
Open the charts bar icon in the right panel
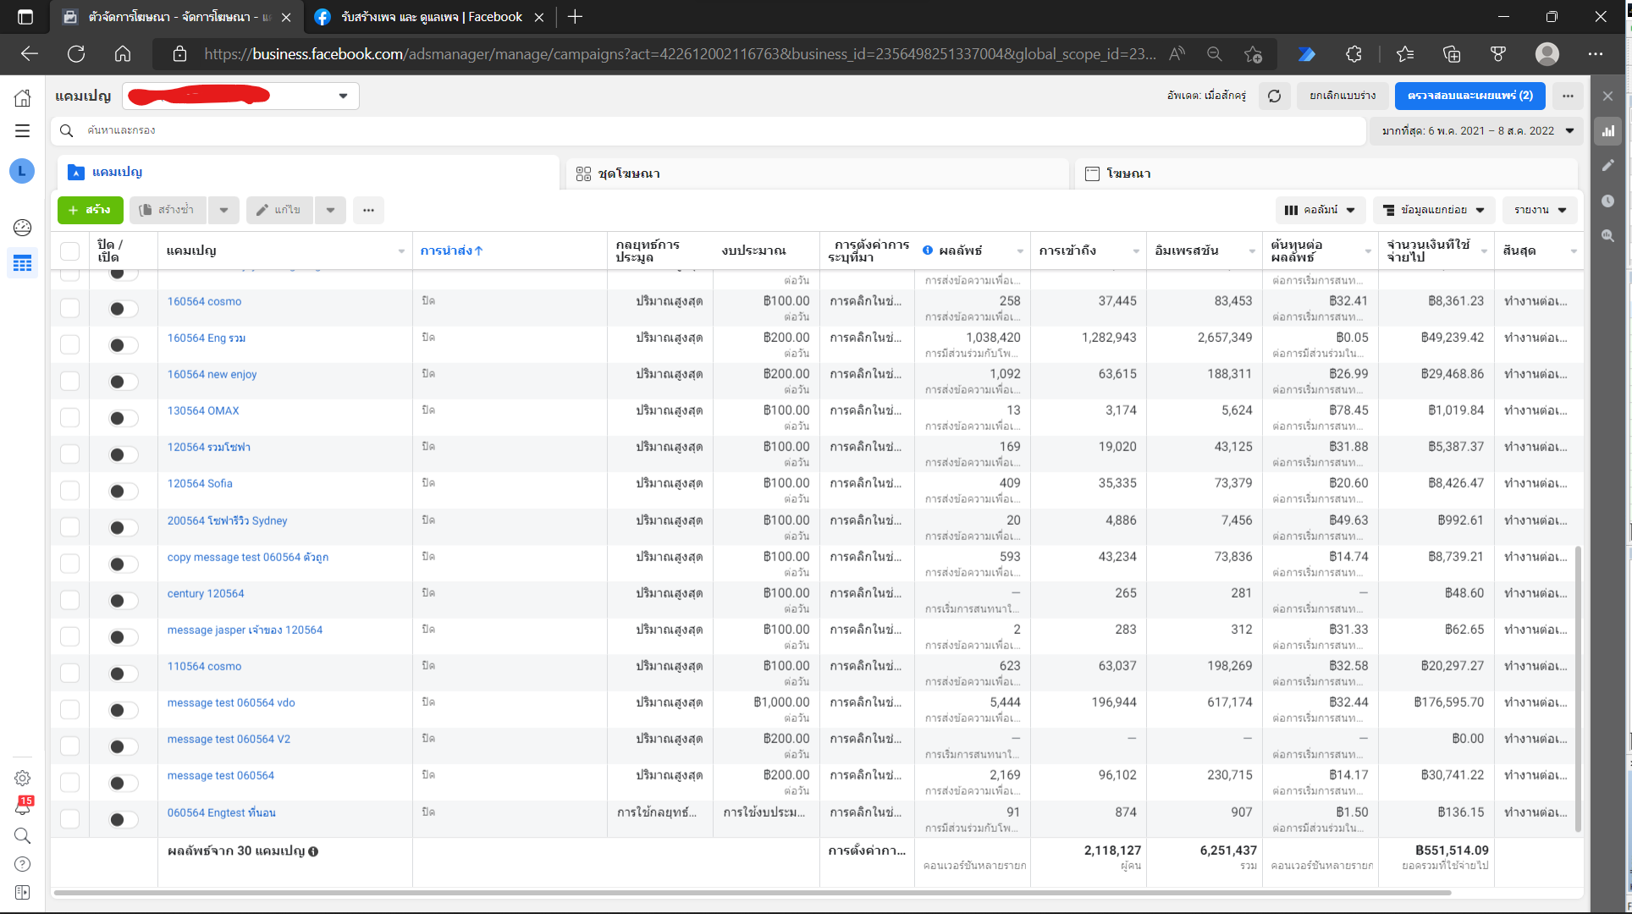coord(1607,131)
